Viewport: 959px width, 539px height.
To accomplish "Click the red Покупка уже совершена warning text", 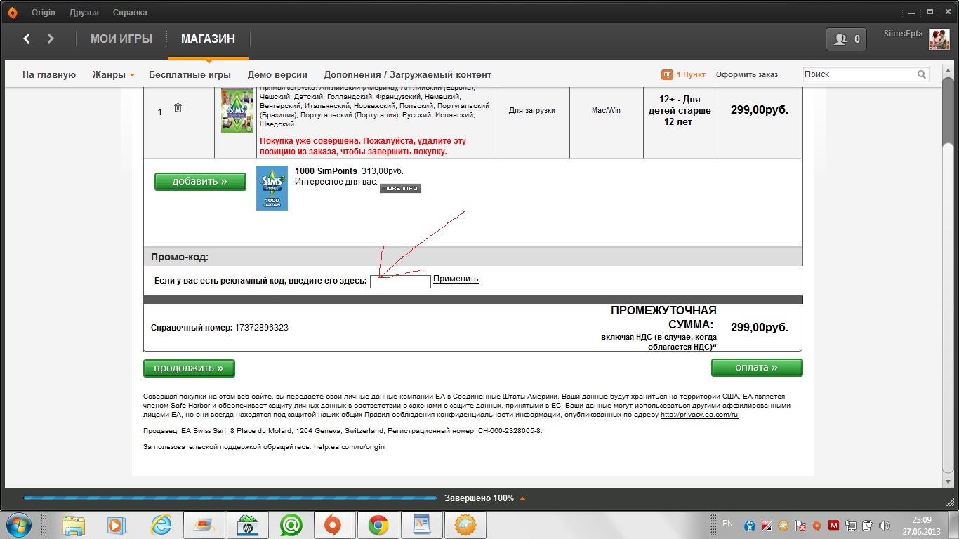I will 363,146.
